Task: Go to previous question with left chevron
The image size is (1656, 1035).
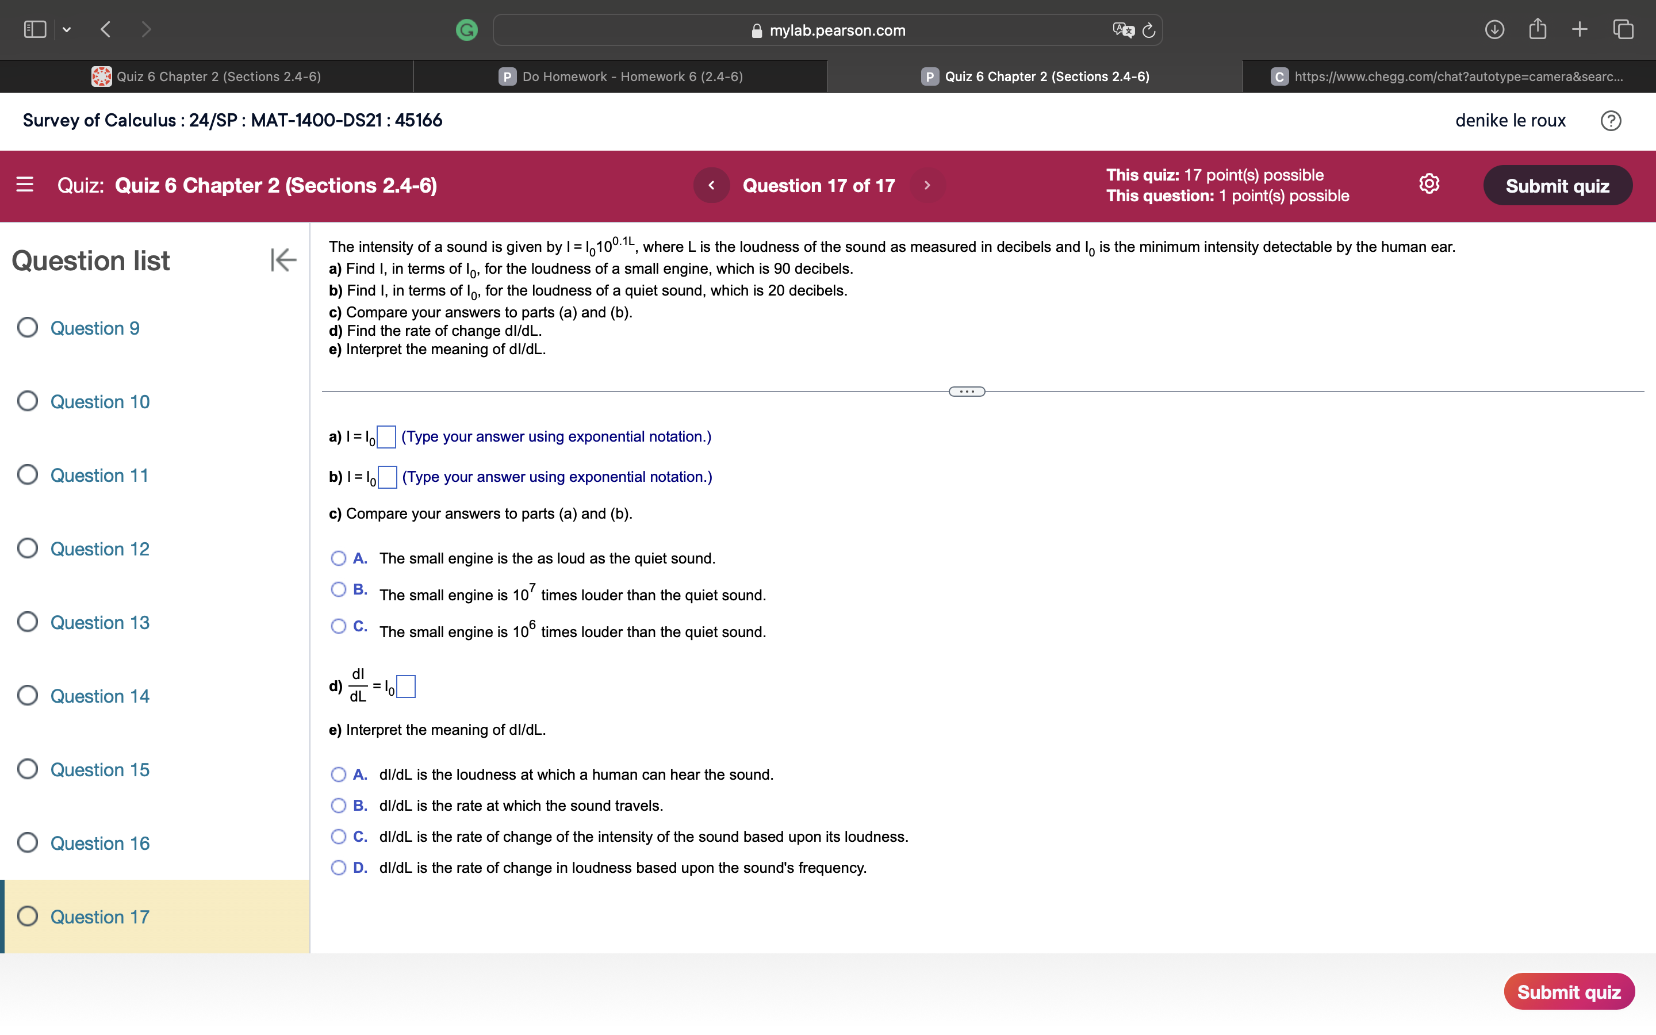Action: pos(712,185)
